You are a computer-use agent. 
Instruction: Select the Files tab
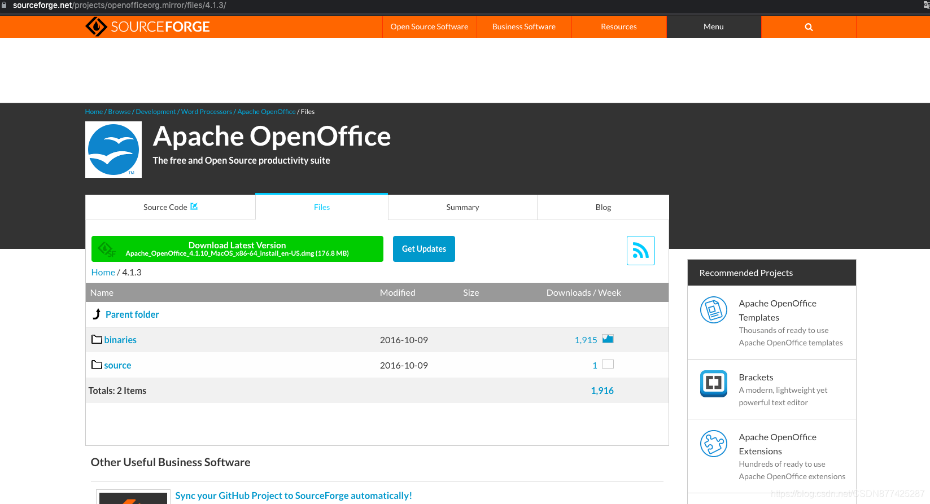(x=322, y=207)
